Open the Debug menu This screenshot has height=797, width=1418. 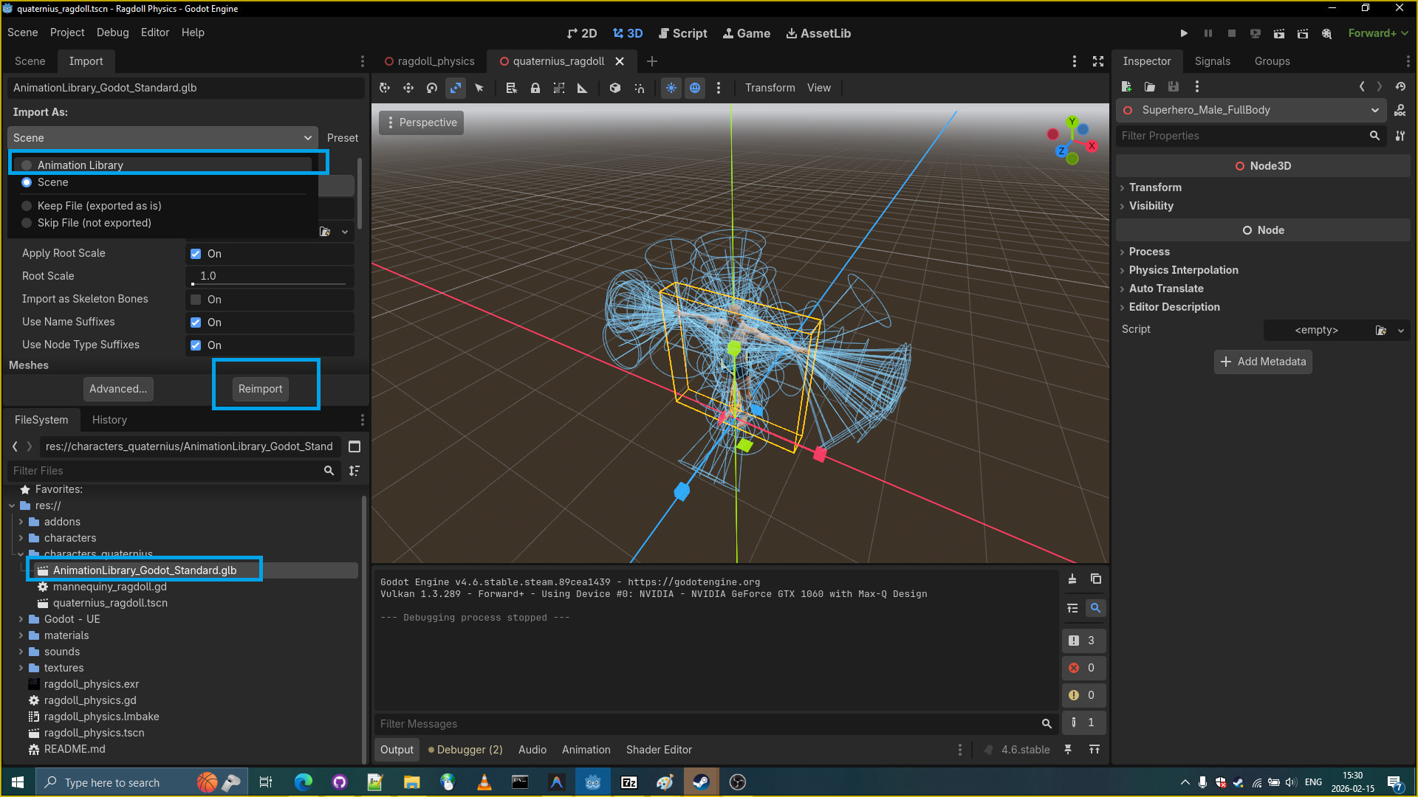(x=112, y=32)
